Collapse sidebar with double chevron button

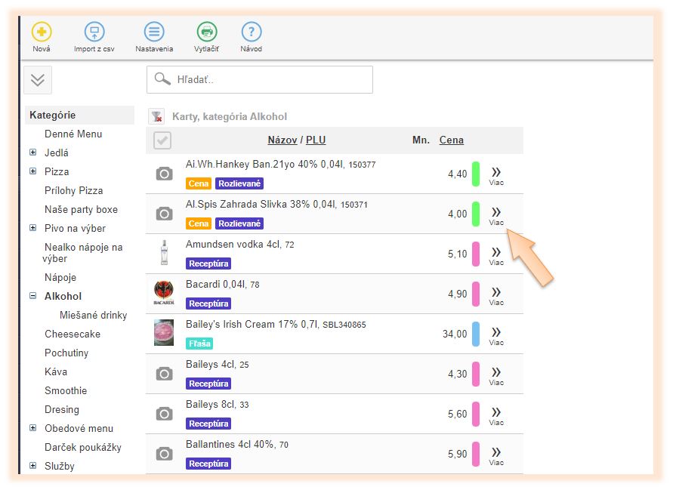(x=38, y=80)
